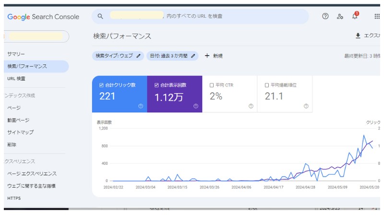
Task: Click help icon on 合計クリック数 card
Action: click(141, 106)
